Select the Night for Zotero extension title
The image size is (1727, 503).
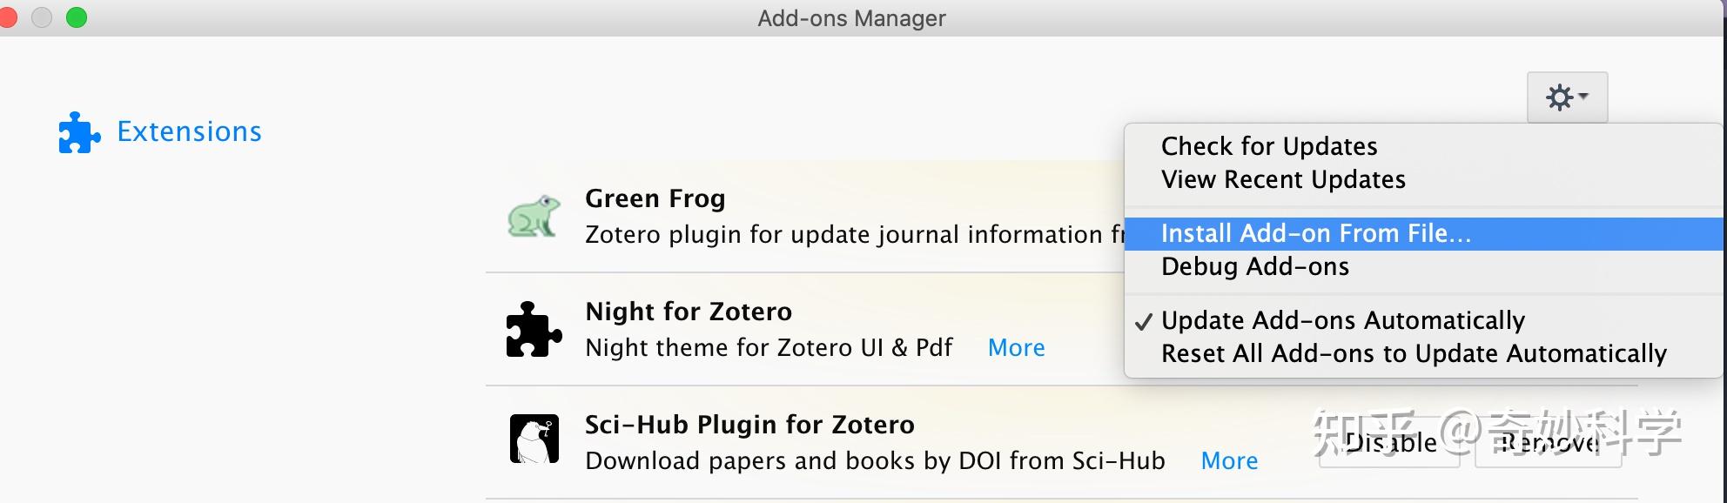coord(689,312)
